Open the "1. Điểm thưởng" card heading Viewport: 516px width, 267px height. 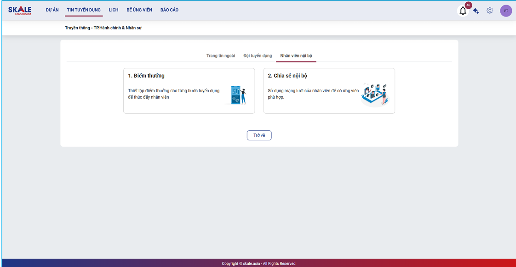146,76
